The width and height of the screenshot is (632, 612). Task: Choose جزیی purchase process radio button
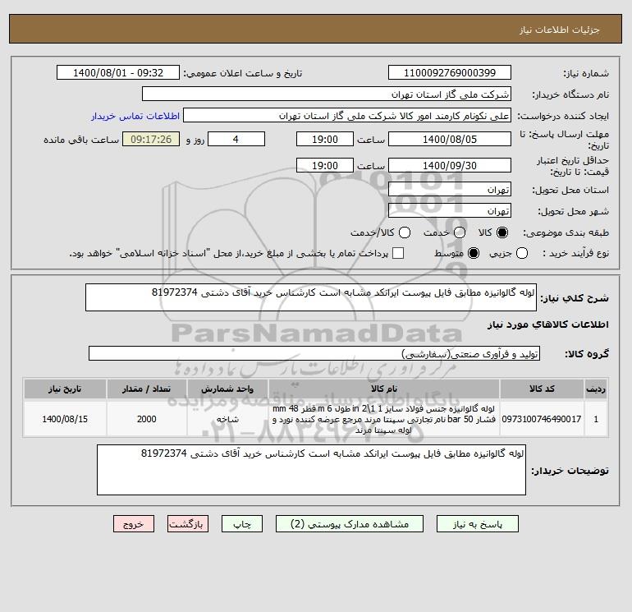pyautogui.click(x=522, y=253)
